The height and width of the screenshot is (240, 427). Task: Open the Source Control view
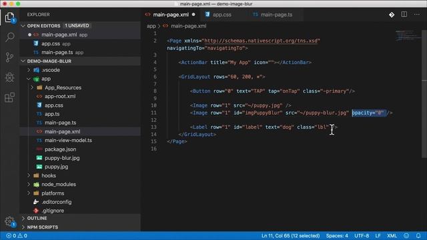point(10,57)
